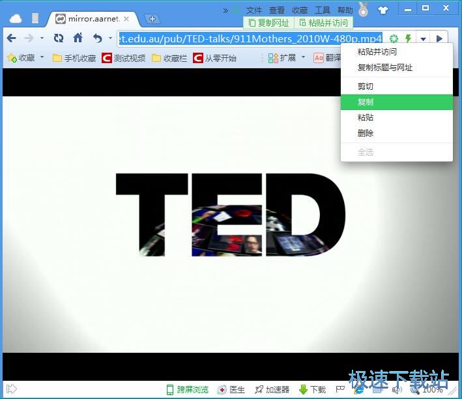Image resolution: width=462 pixels, height=399 pixels.
Task: Go forward with the forward arrow
Action: pos(29,38)
